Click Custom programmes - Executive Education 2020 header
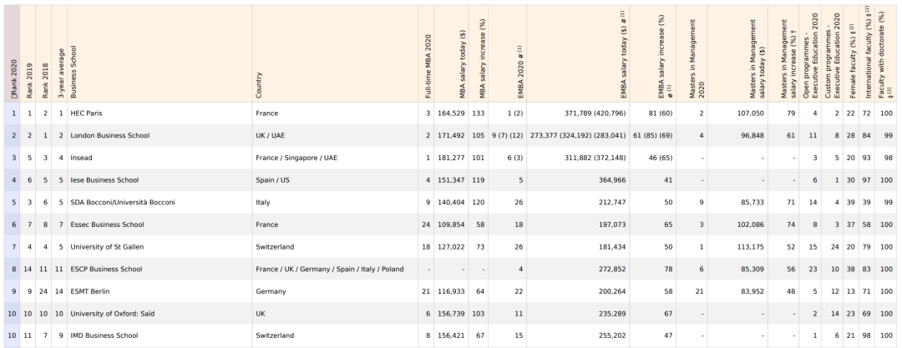902x348 pixels. [x=832, y=54]
